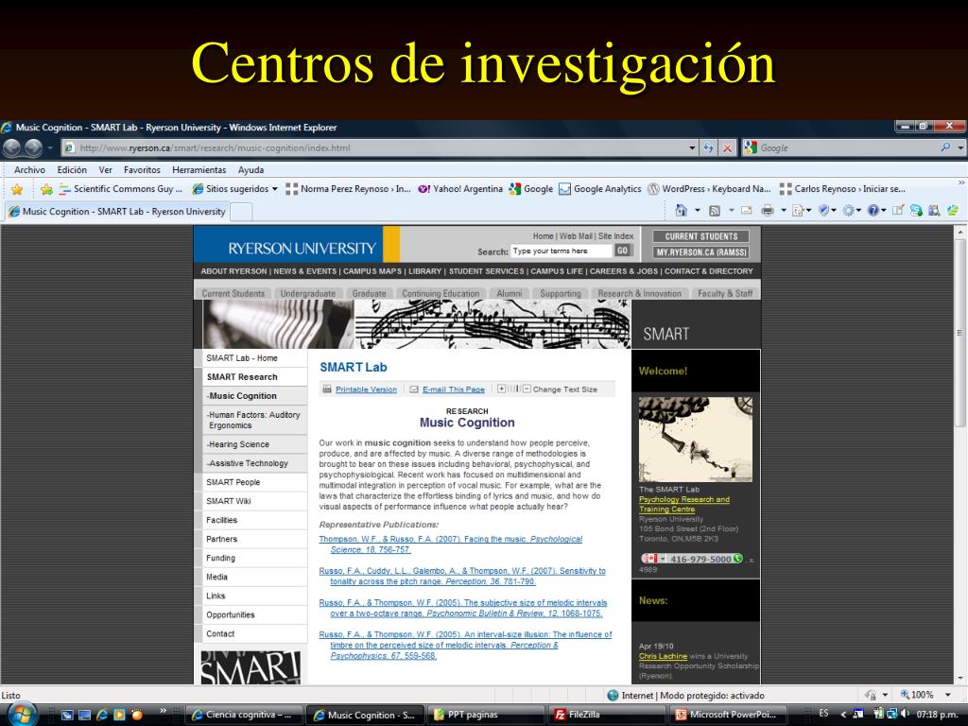Refresh the page with the refresh icon
This screenshot has height=726, width=968.
pyautogui.click(x=709, y=147)
